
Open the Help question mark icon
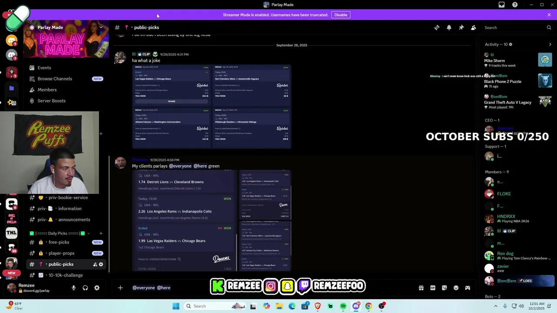click(x=515, y=5)
